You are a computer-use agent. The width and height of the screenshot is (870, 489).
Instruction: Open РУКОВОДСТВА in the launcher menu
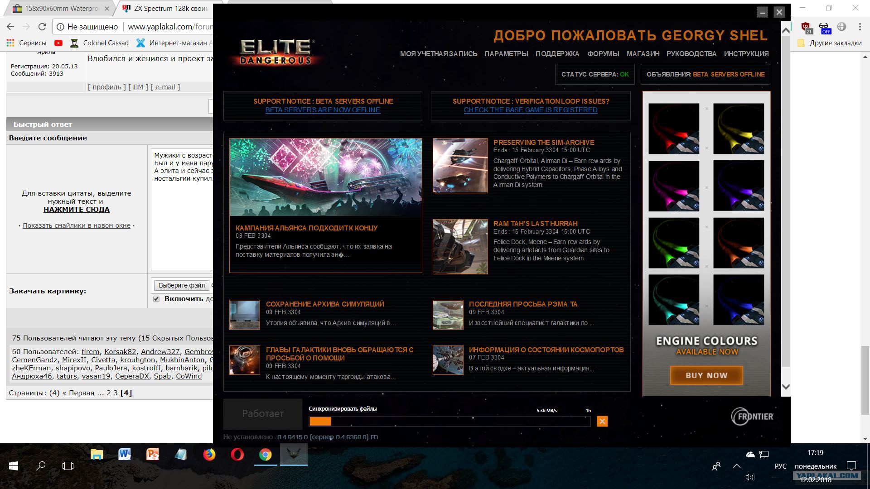(x=691, y=54)
